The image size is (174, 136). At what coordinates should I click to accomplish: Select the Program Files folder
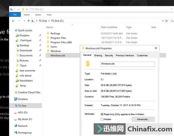coord(58,38)
